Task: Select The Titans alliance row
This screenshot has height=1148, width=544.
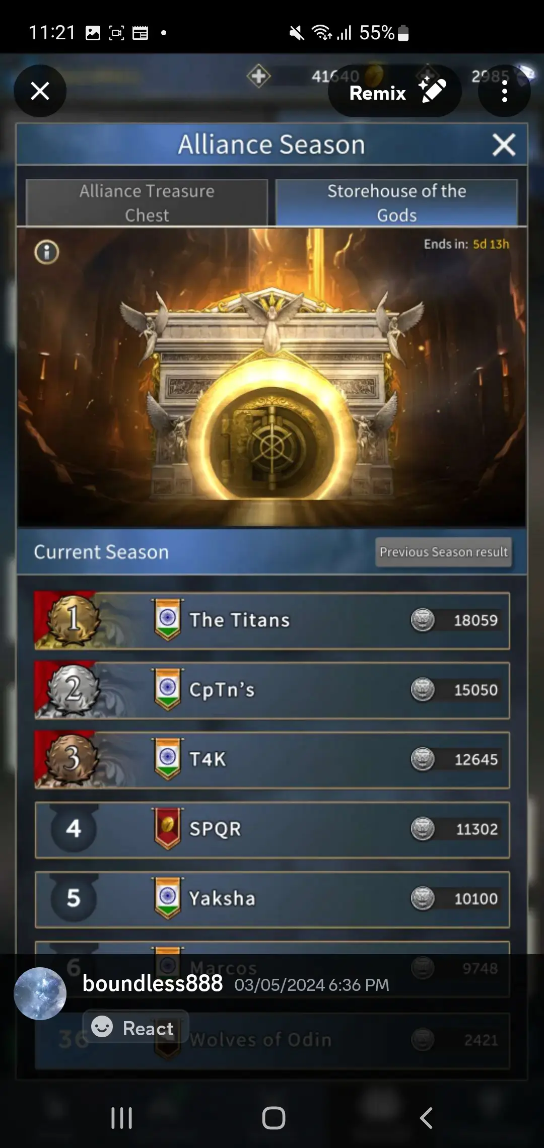Action: 272,620
